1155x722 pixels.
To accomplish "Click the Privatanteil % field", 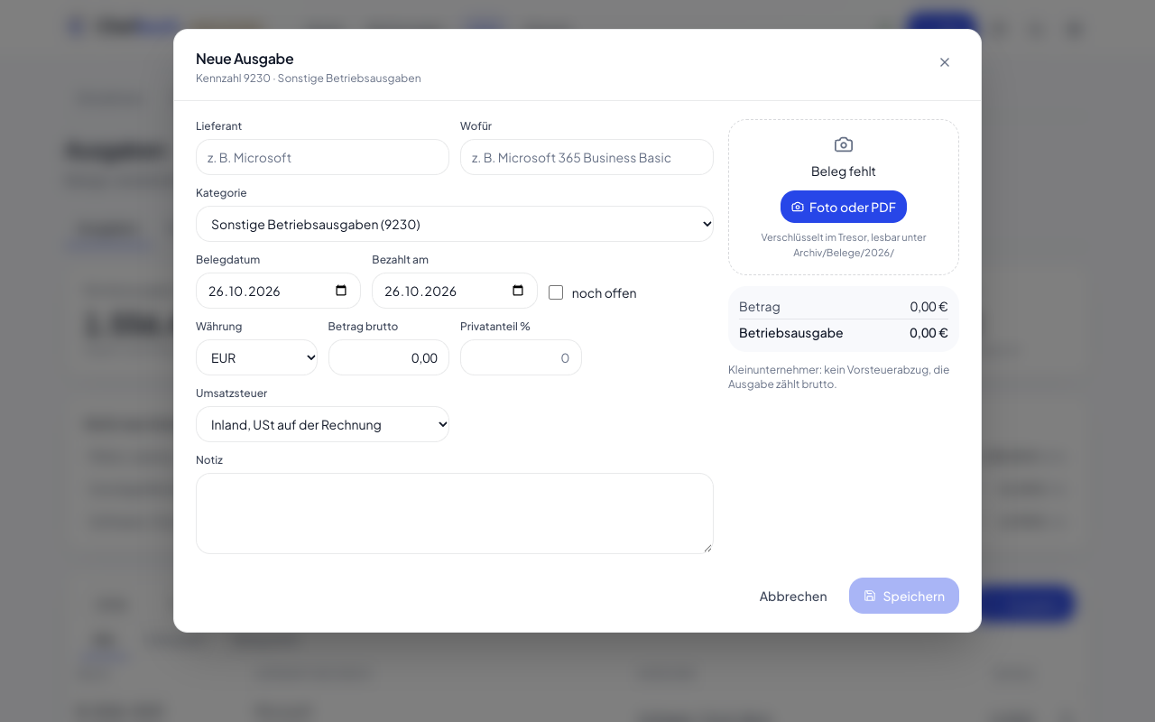I will [x=521, y=357].
